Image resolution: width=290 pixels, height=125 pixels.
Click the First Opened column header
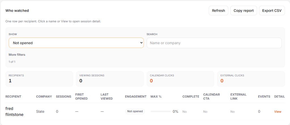pos(81,96)
